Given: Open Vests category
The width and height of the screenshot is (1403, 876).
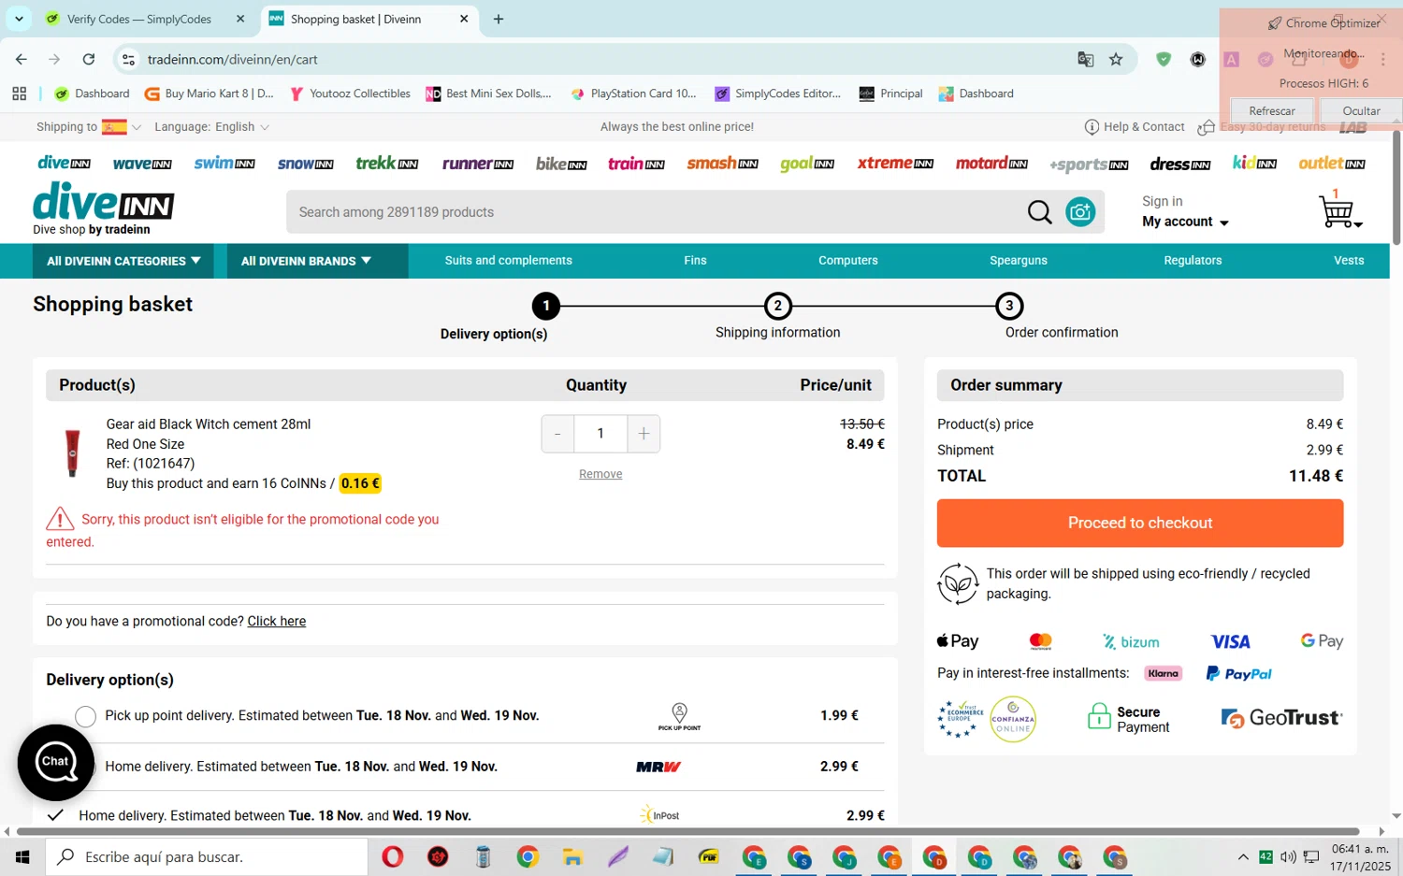Looking at the screenshot, I should click(1348, 261).
